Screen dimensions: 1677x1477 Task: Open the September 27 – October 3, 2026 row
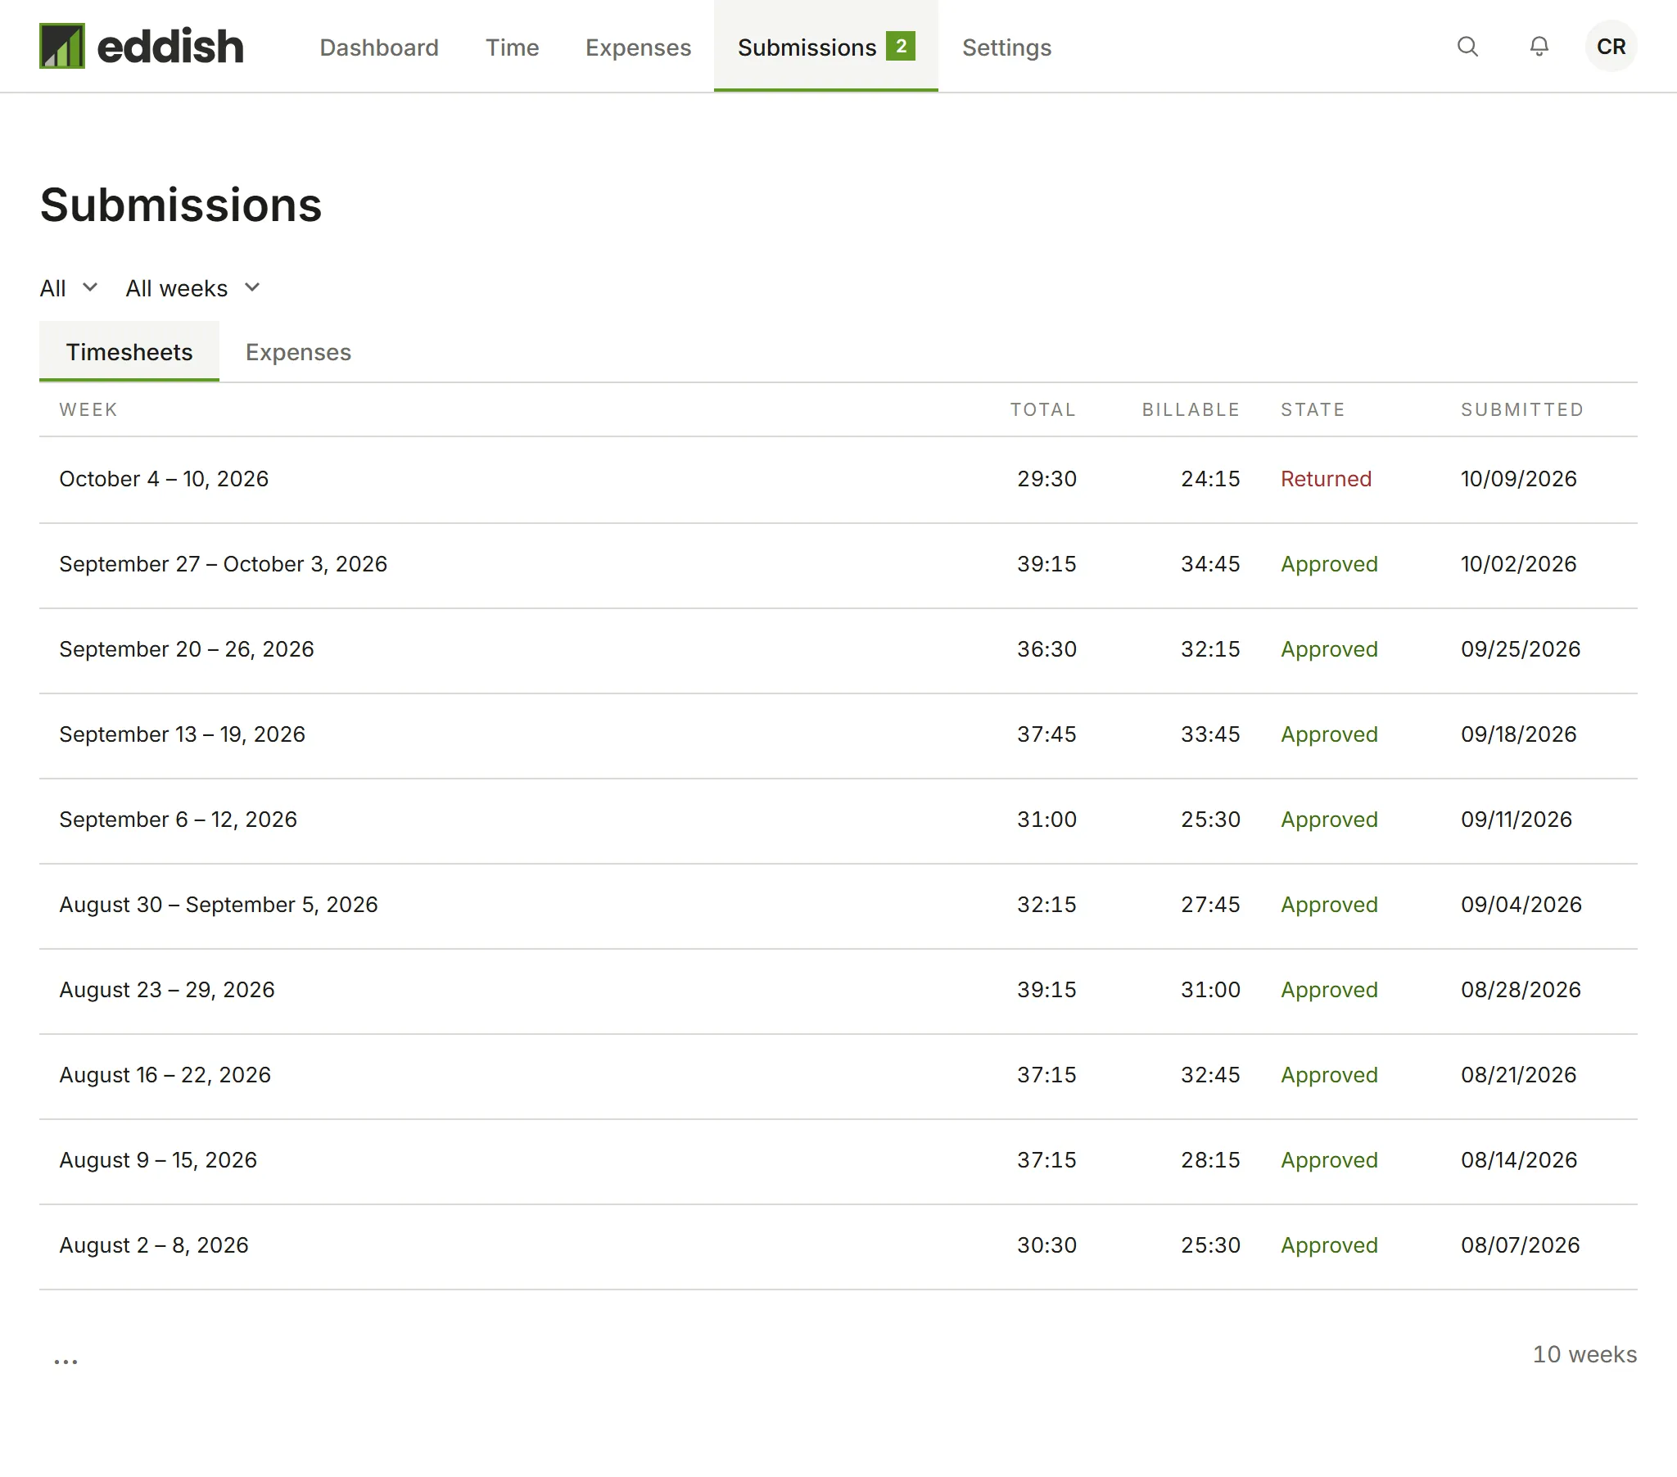coord(838,566)
